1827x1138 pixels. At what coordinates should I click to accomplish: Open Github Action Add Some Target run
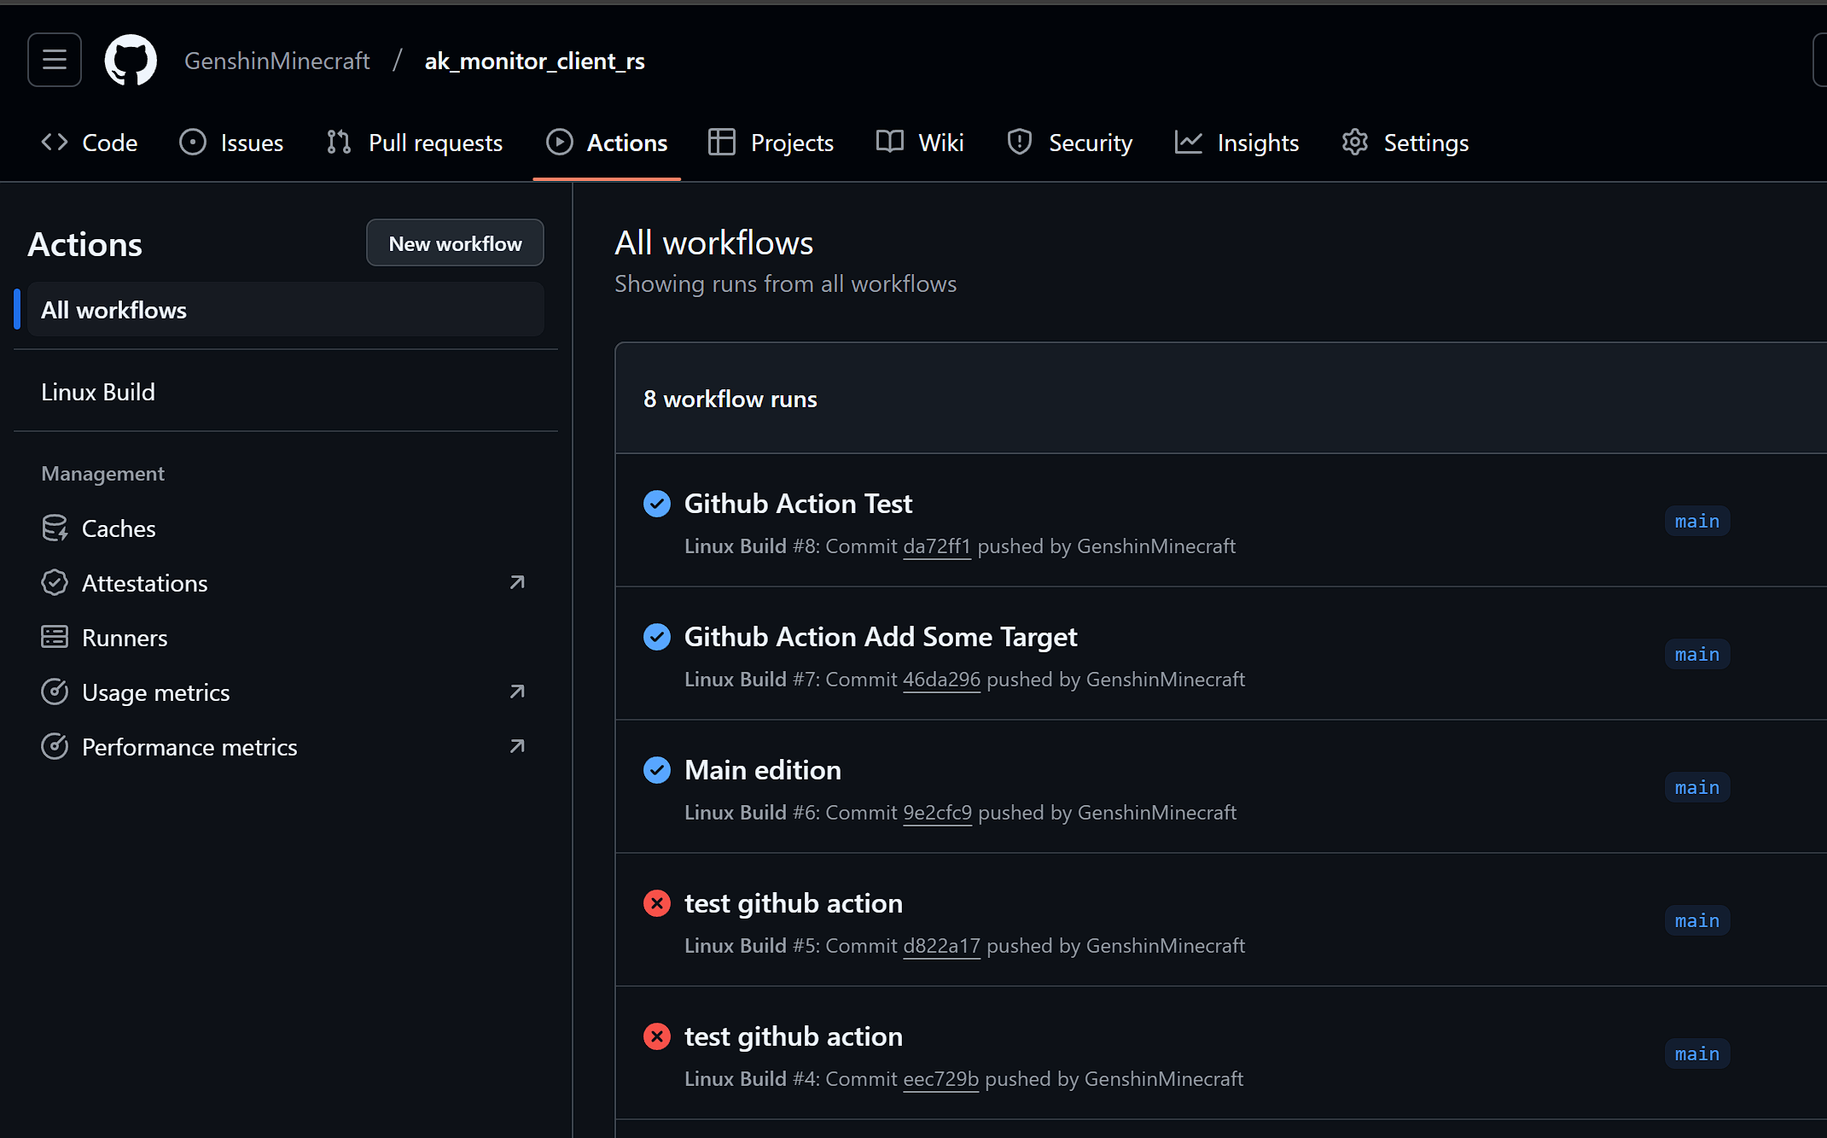(x=880, y=637)
